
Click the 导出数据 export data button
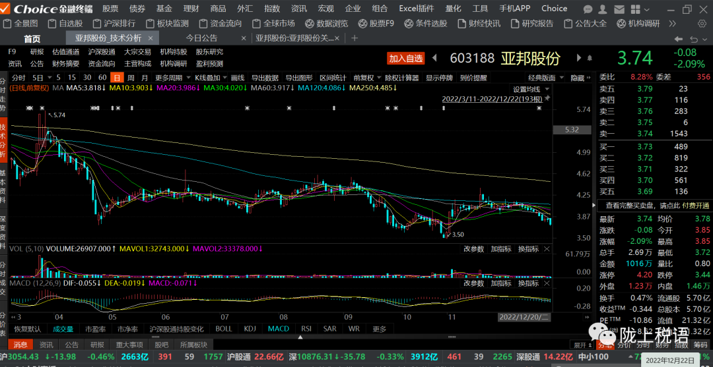point(265,78)
